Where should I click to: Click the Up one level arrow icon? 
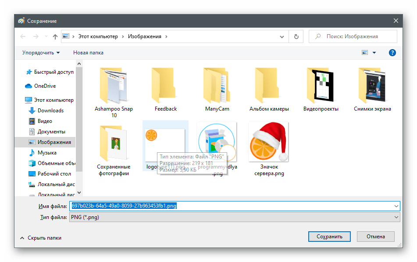coord(55,36)
